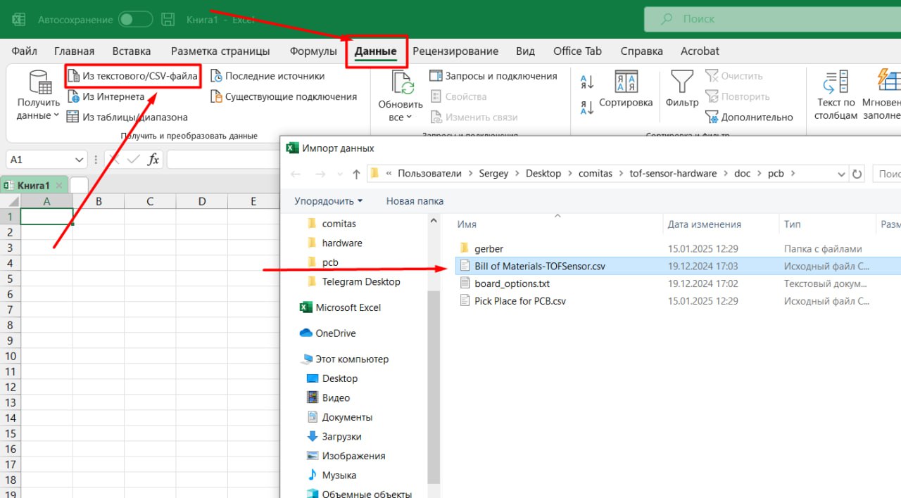
Task: Select Загрузки folder in navigation tree
Action: [x=341, y=437]
